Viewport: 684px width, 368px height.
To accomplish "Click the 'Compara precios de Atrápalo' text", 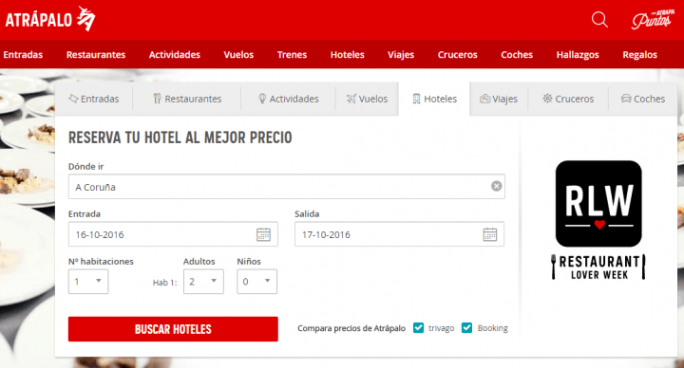I will 351,328.
